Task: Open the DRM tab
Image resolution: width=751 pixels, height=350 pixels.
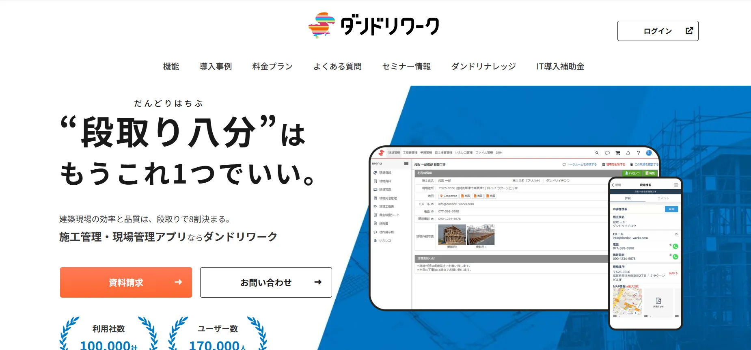Action: [499, 153]
